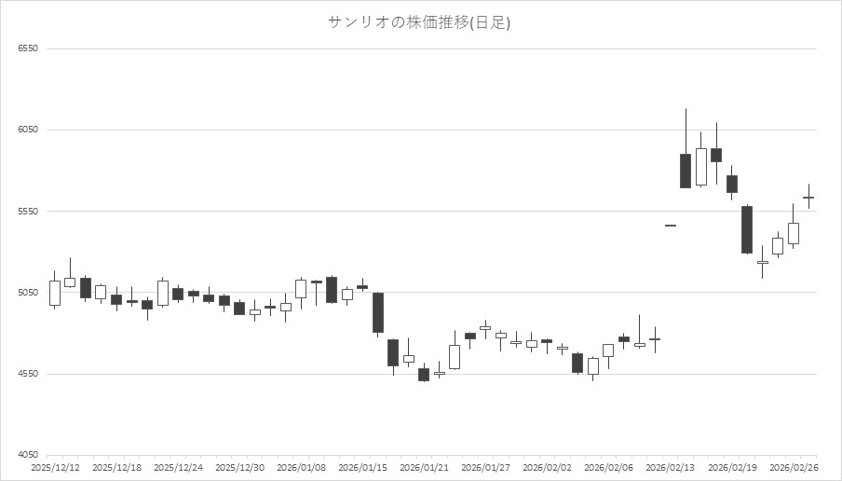Click the chart title サンリオの株価推移(日足)
Image resolution: width=842 pixels, height=481 pixels.
(420, 22)
